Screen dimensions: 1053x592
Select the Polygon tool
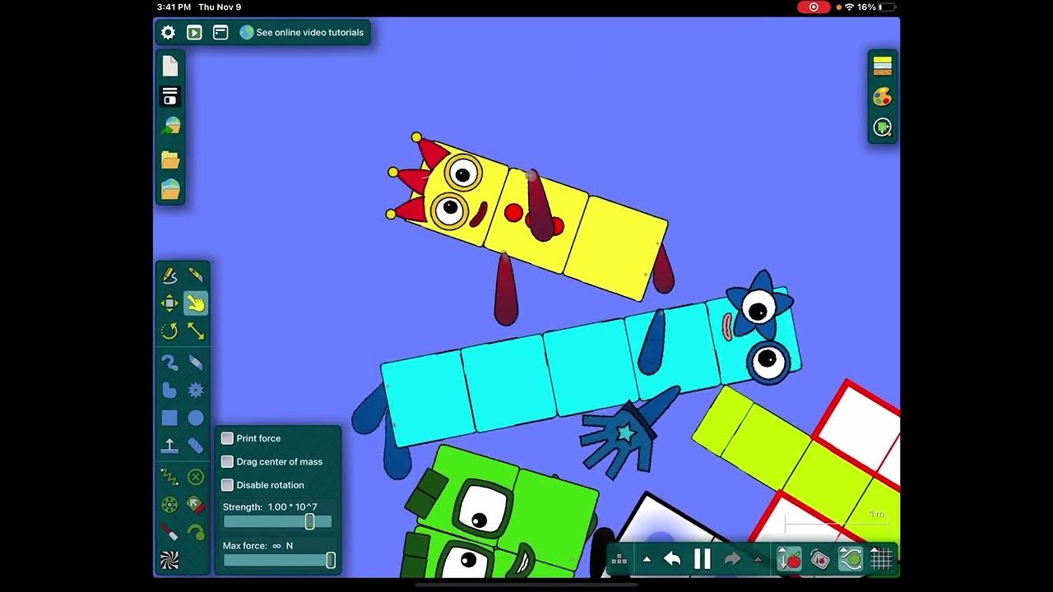(169, 390)
